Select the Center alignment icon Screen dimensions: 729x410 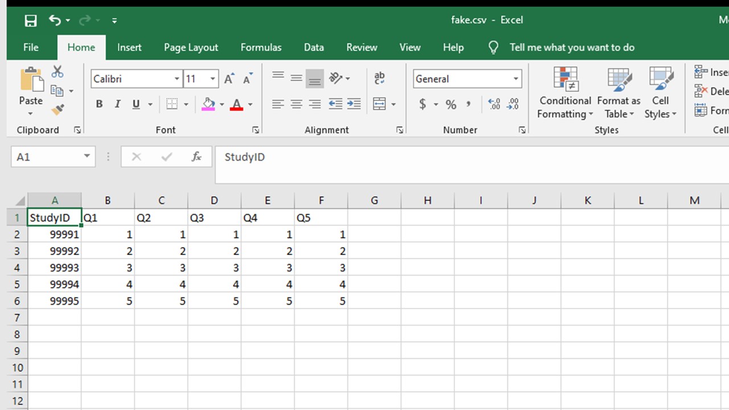click(x=296, y=104)
